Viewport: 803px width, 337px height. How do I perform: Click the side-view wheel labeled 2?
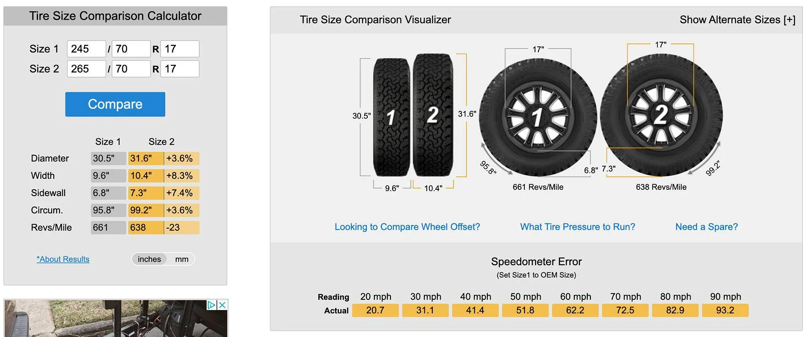661,115
